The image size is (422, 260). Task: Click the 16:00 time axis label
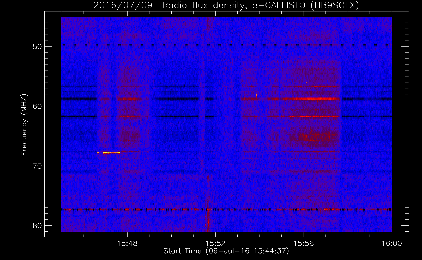click(392, 244)
